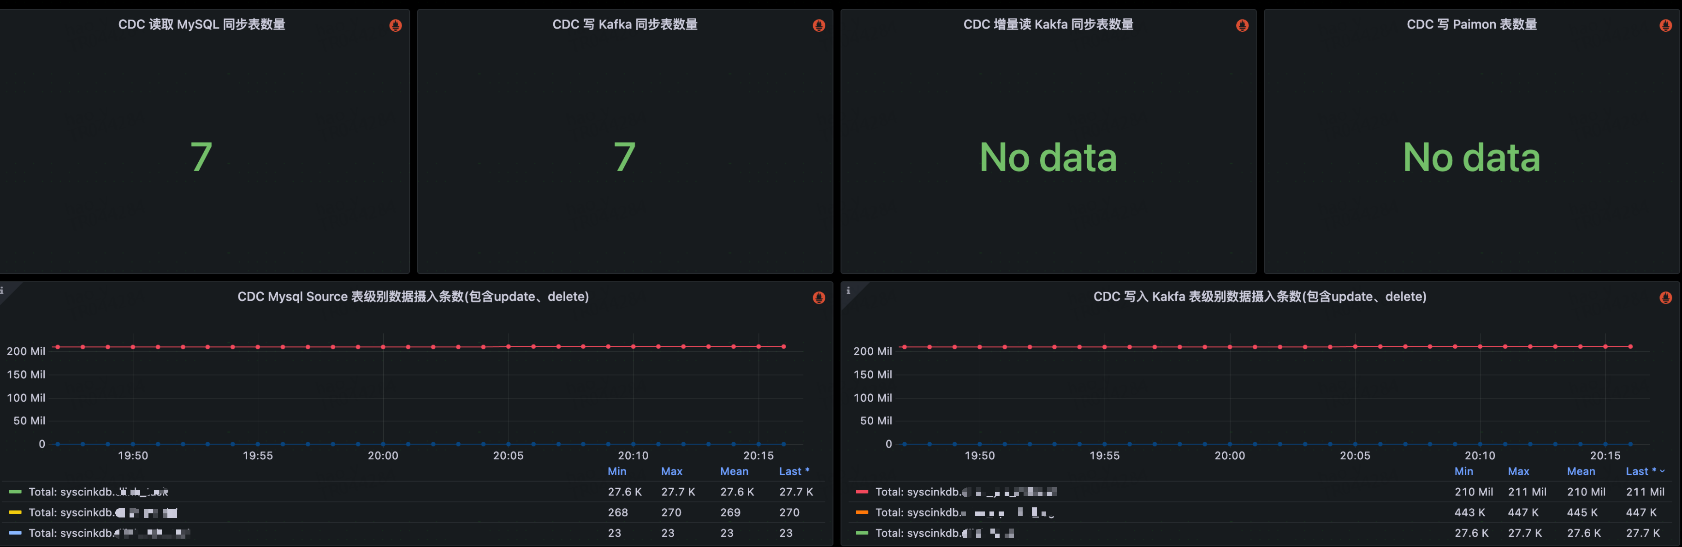Click the Prometheus icon on CDC Mysql Source panel
Viewport: 1682px width, 547px height.
tap(819, 298)
